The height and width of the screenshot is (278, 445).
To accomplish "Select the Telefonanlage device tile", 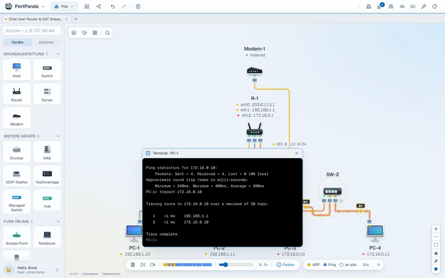I will tap(47, 176).
